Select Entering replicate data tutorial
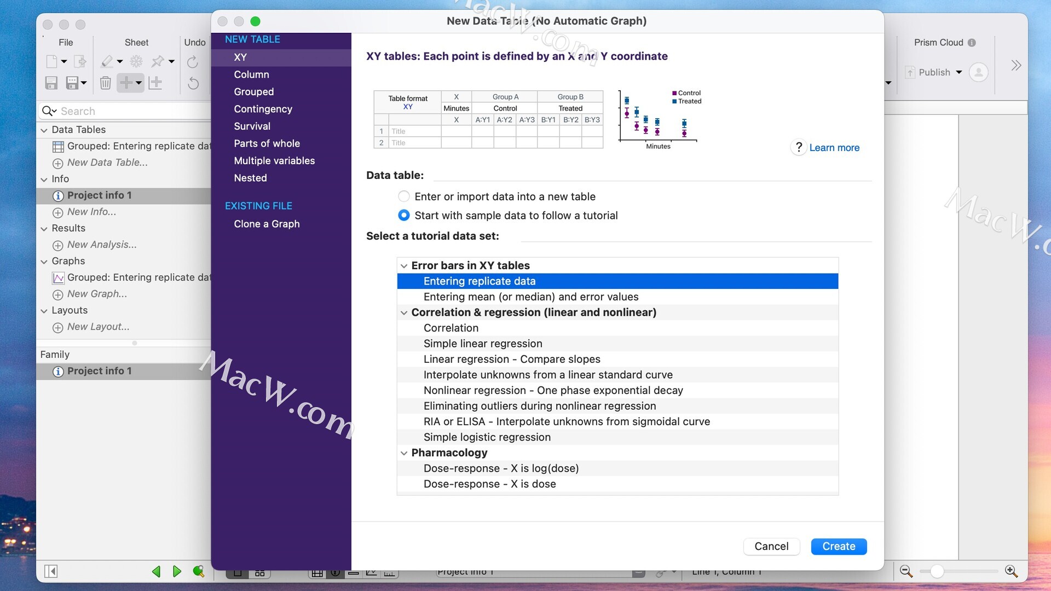1051x591 pixels. click(x=617, y=281)
